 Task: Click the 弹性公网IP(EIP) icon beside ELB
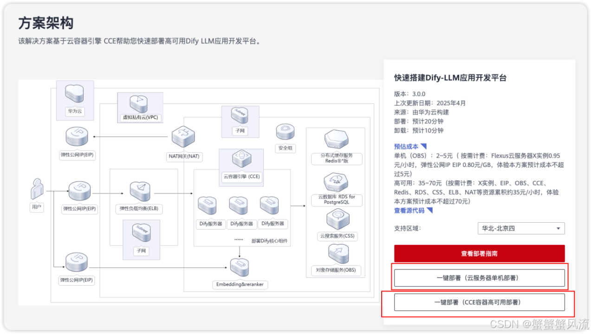pyautogui.click(x=80, y=192)
